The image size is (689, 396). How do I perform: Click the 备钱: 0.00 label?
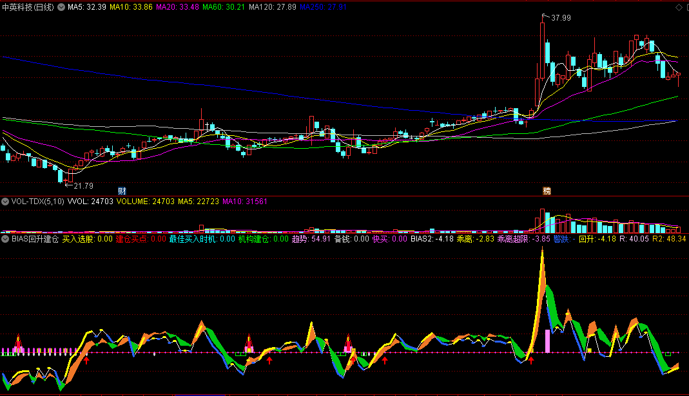point(351,239)
